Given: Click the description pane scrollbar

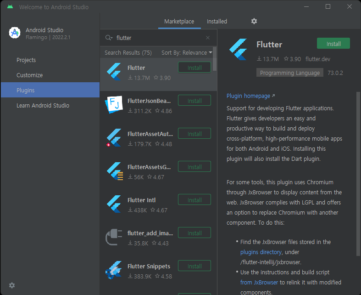Looking at the screenshot, I should pos(358,174).
